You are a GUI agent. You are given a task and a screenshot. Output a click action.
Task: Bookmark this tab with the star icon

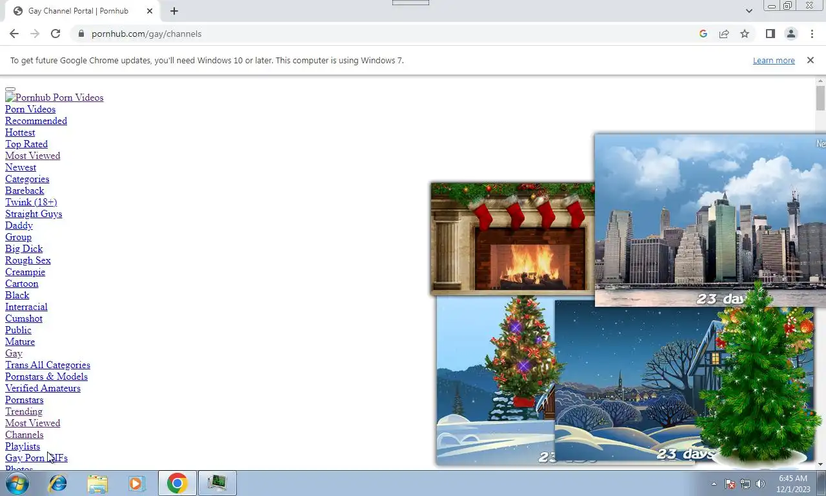point(745,34)
